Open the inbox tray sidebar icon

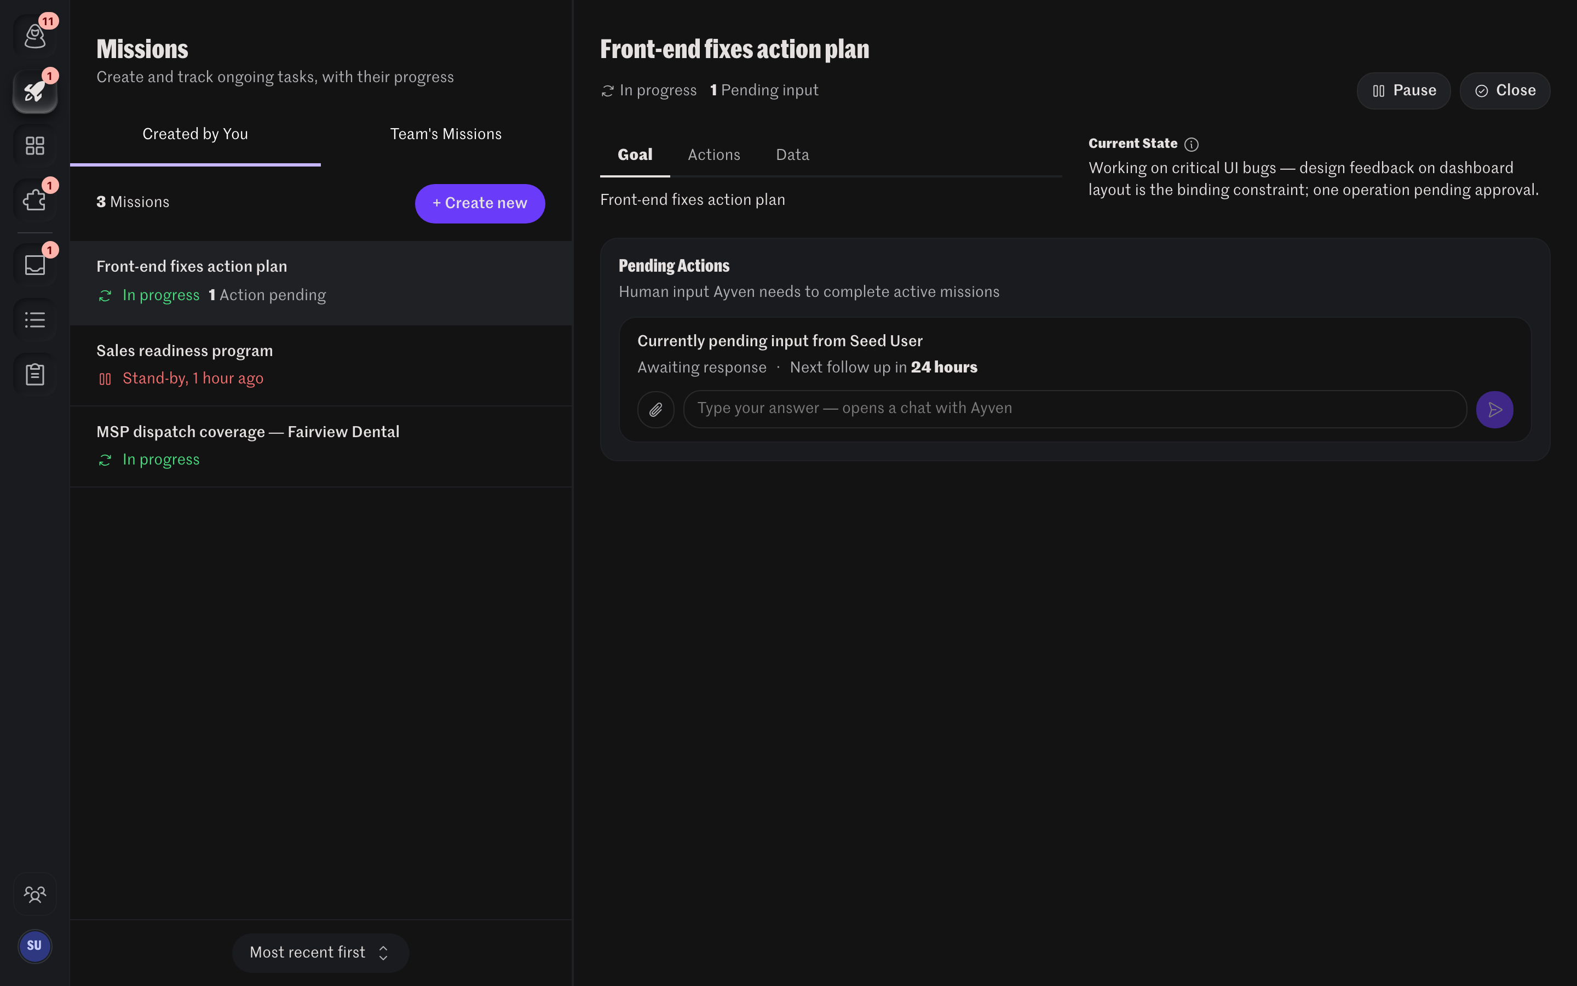click(x=34, y=265)
